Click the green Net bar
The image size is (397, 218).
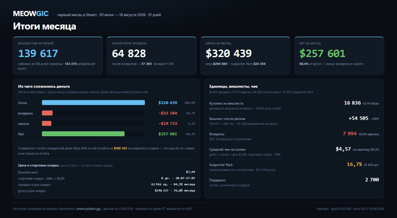[x=83, y=134]
